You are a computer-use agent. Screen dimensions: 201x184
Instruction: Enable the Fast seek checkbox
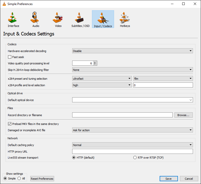tap(10, 57)
